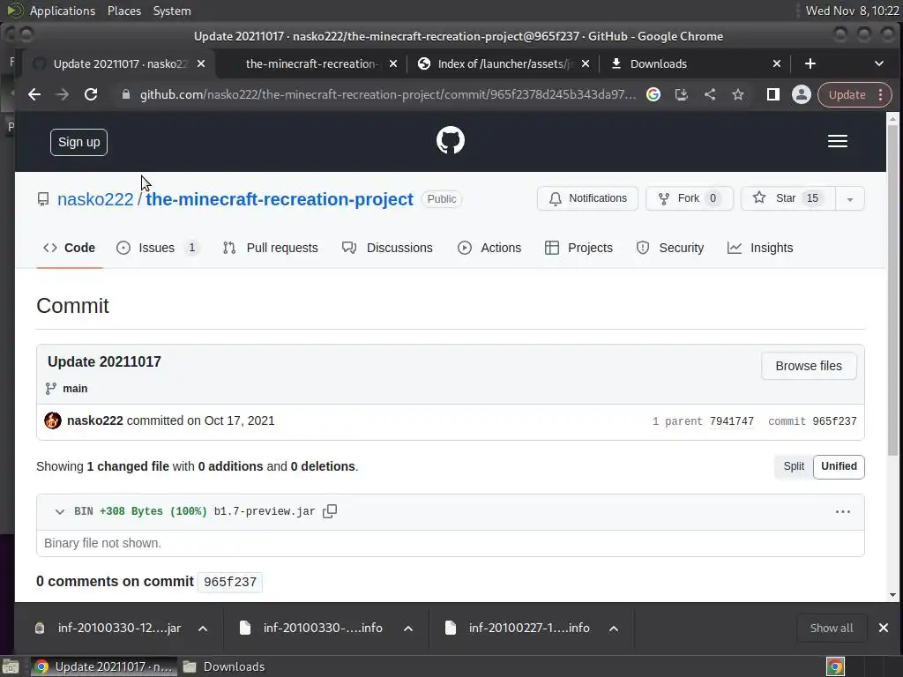Switch diff view to Split
Viewport: 903px width, 677px height.
[x=794, y=466]
